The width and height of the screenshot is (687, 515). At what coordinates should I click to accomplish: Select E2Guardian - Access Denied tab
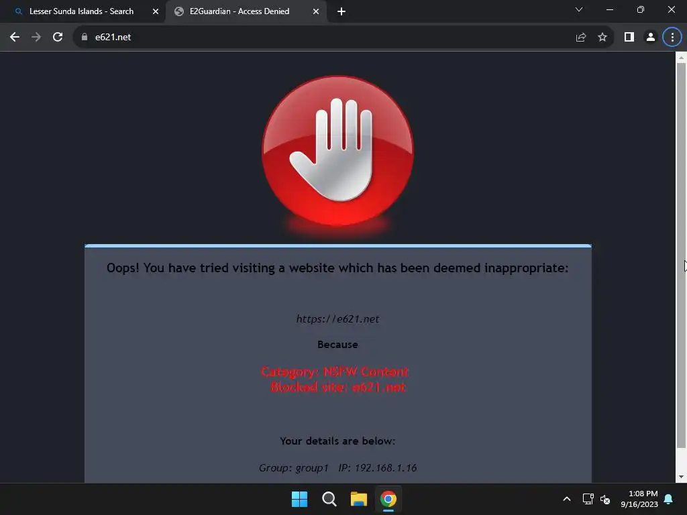(x=240, y=11)
